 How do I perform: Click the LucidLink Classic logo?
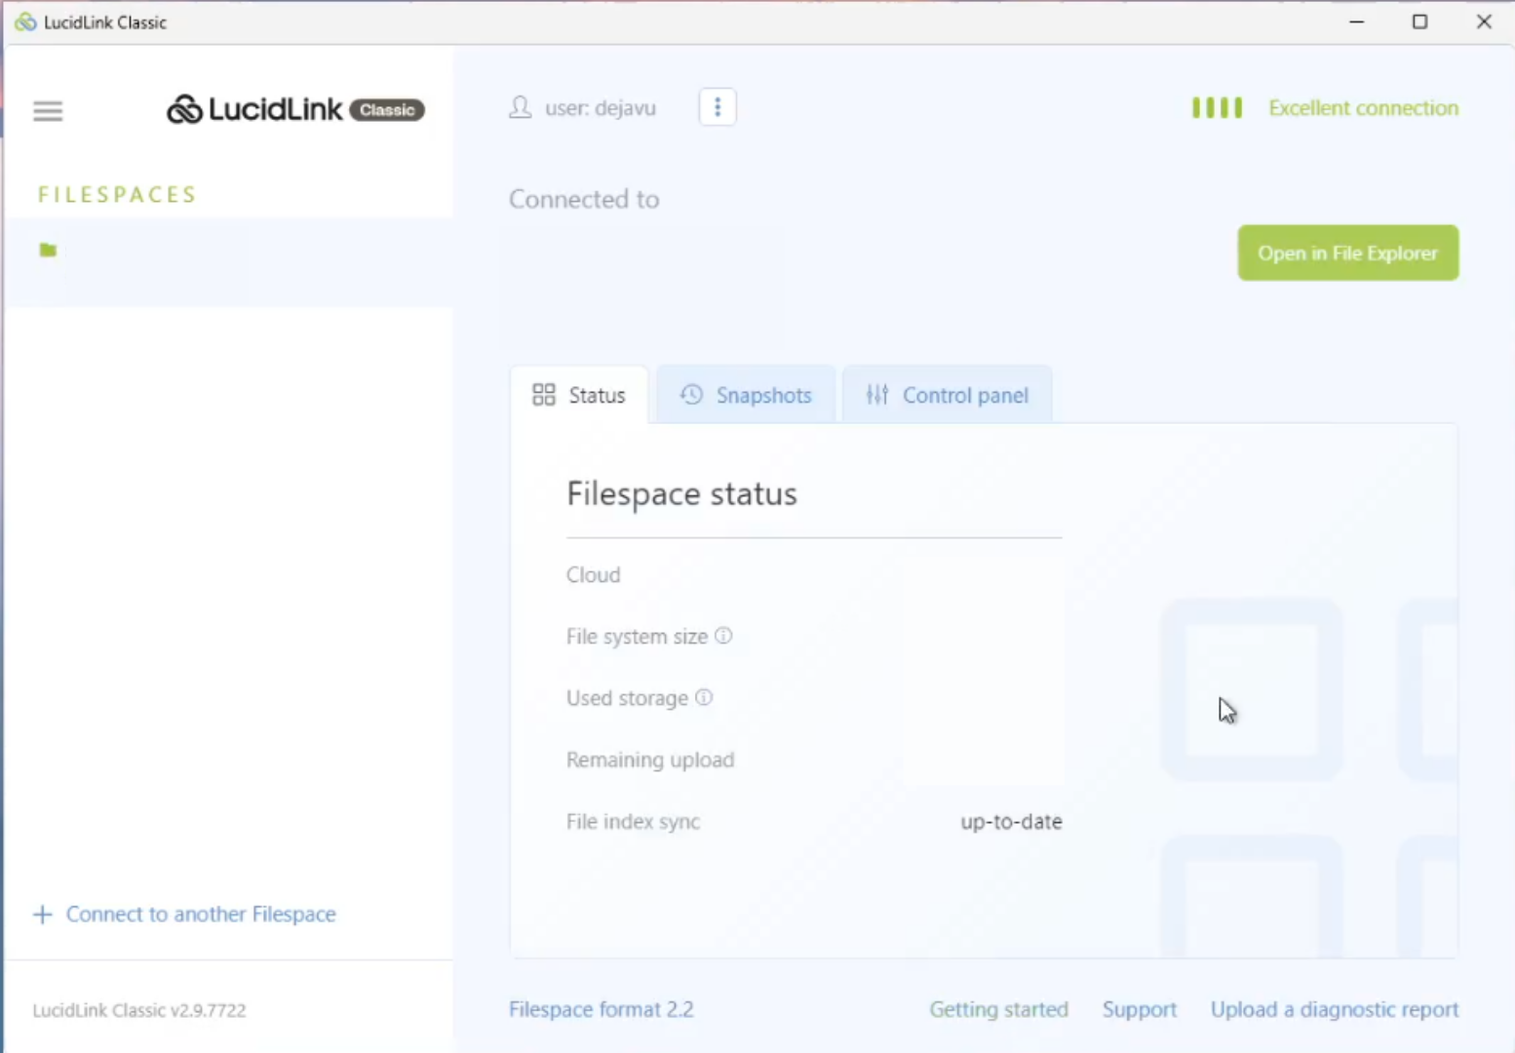tap(295, 109)
